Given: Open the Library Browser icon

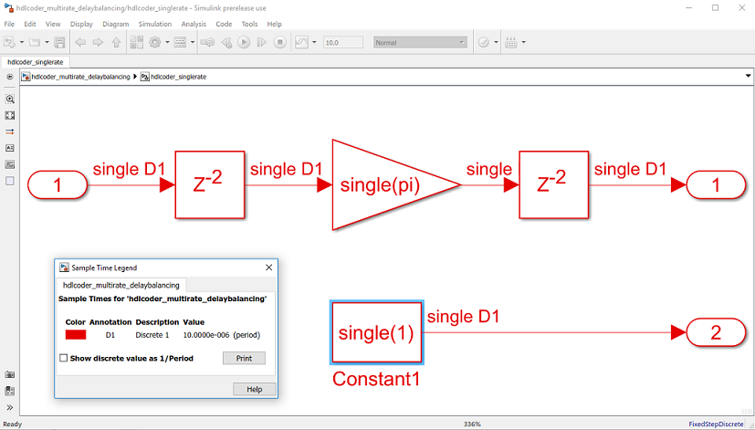Looking at the screenshot, I should [136, 42].
